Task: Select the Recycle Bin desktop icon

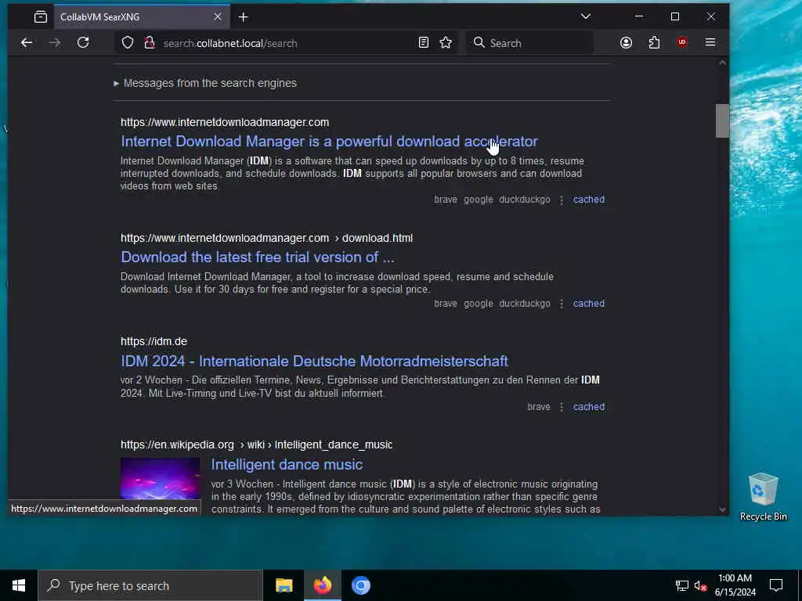Action: tap(763, 497)
